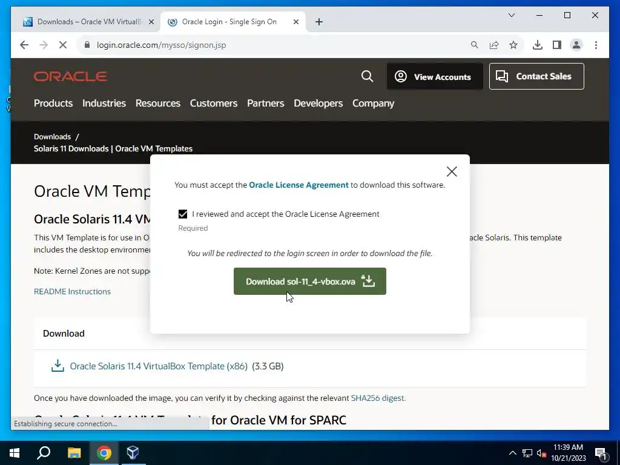Screen dimensions: 620x465
Task: Click the Contact Sales button
Action: click(x=536, y=76)
